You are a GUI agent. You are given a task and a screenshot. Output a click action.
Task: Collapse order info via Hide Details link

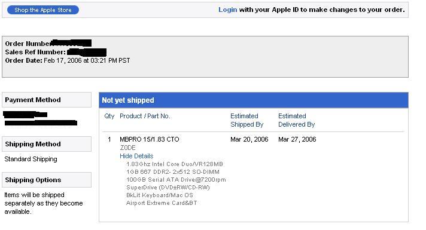pos(136,156)
